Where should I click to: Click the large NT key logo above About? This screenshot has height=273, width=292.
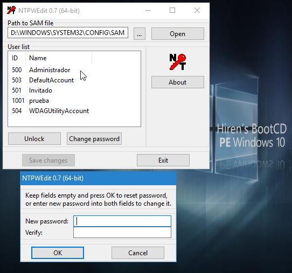(178, 62)
